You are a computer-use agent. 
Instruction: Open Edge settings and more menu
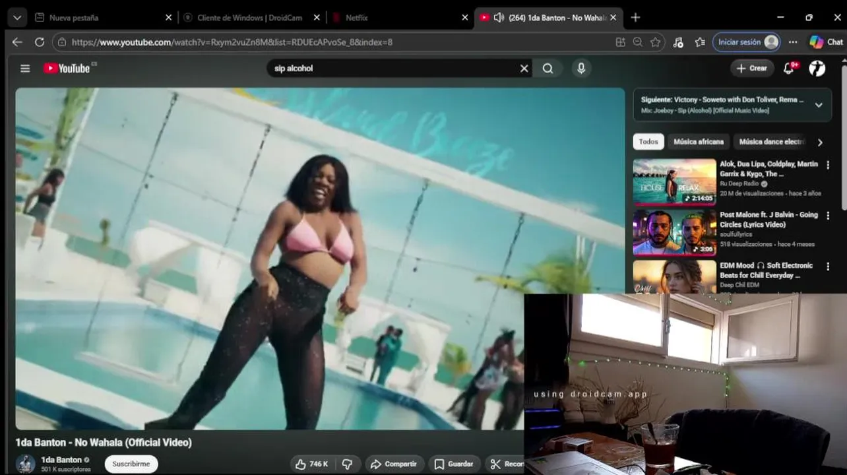(793, 42)
